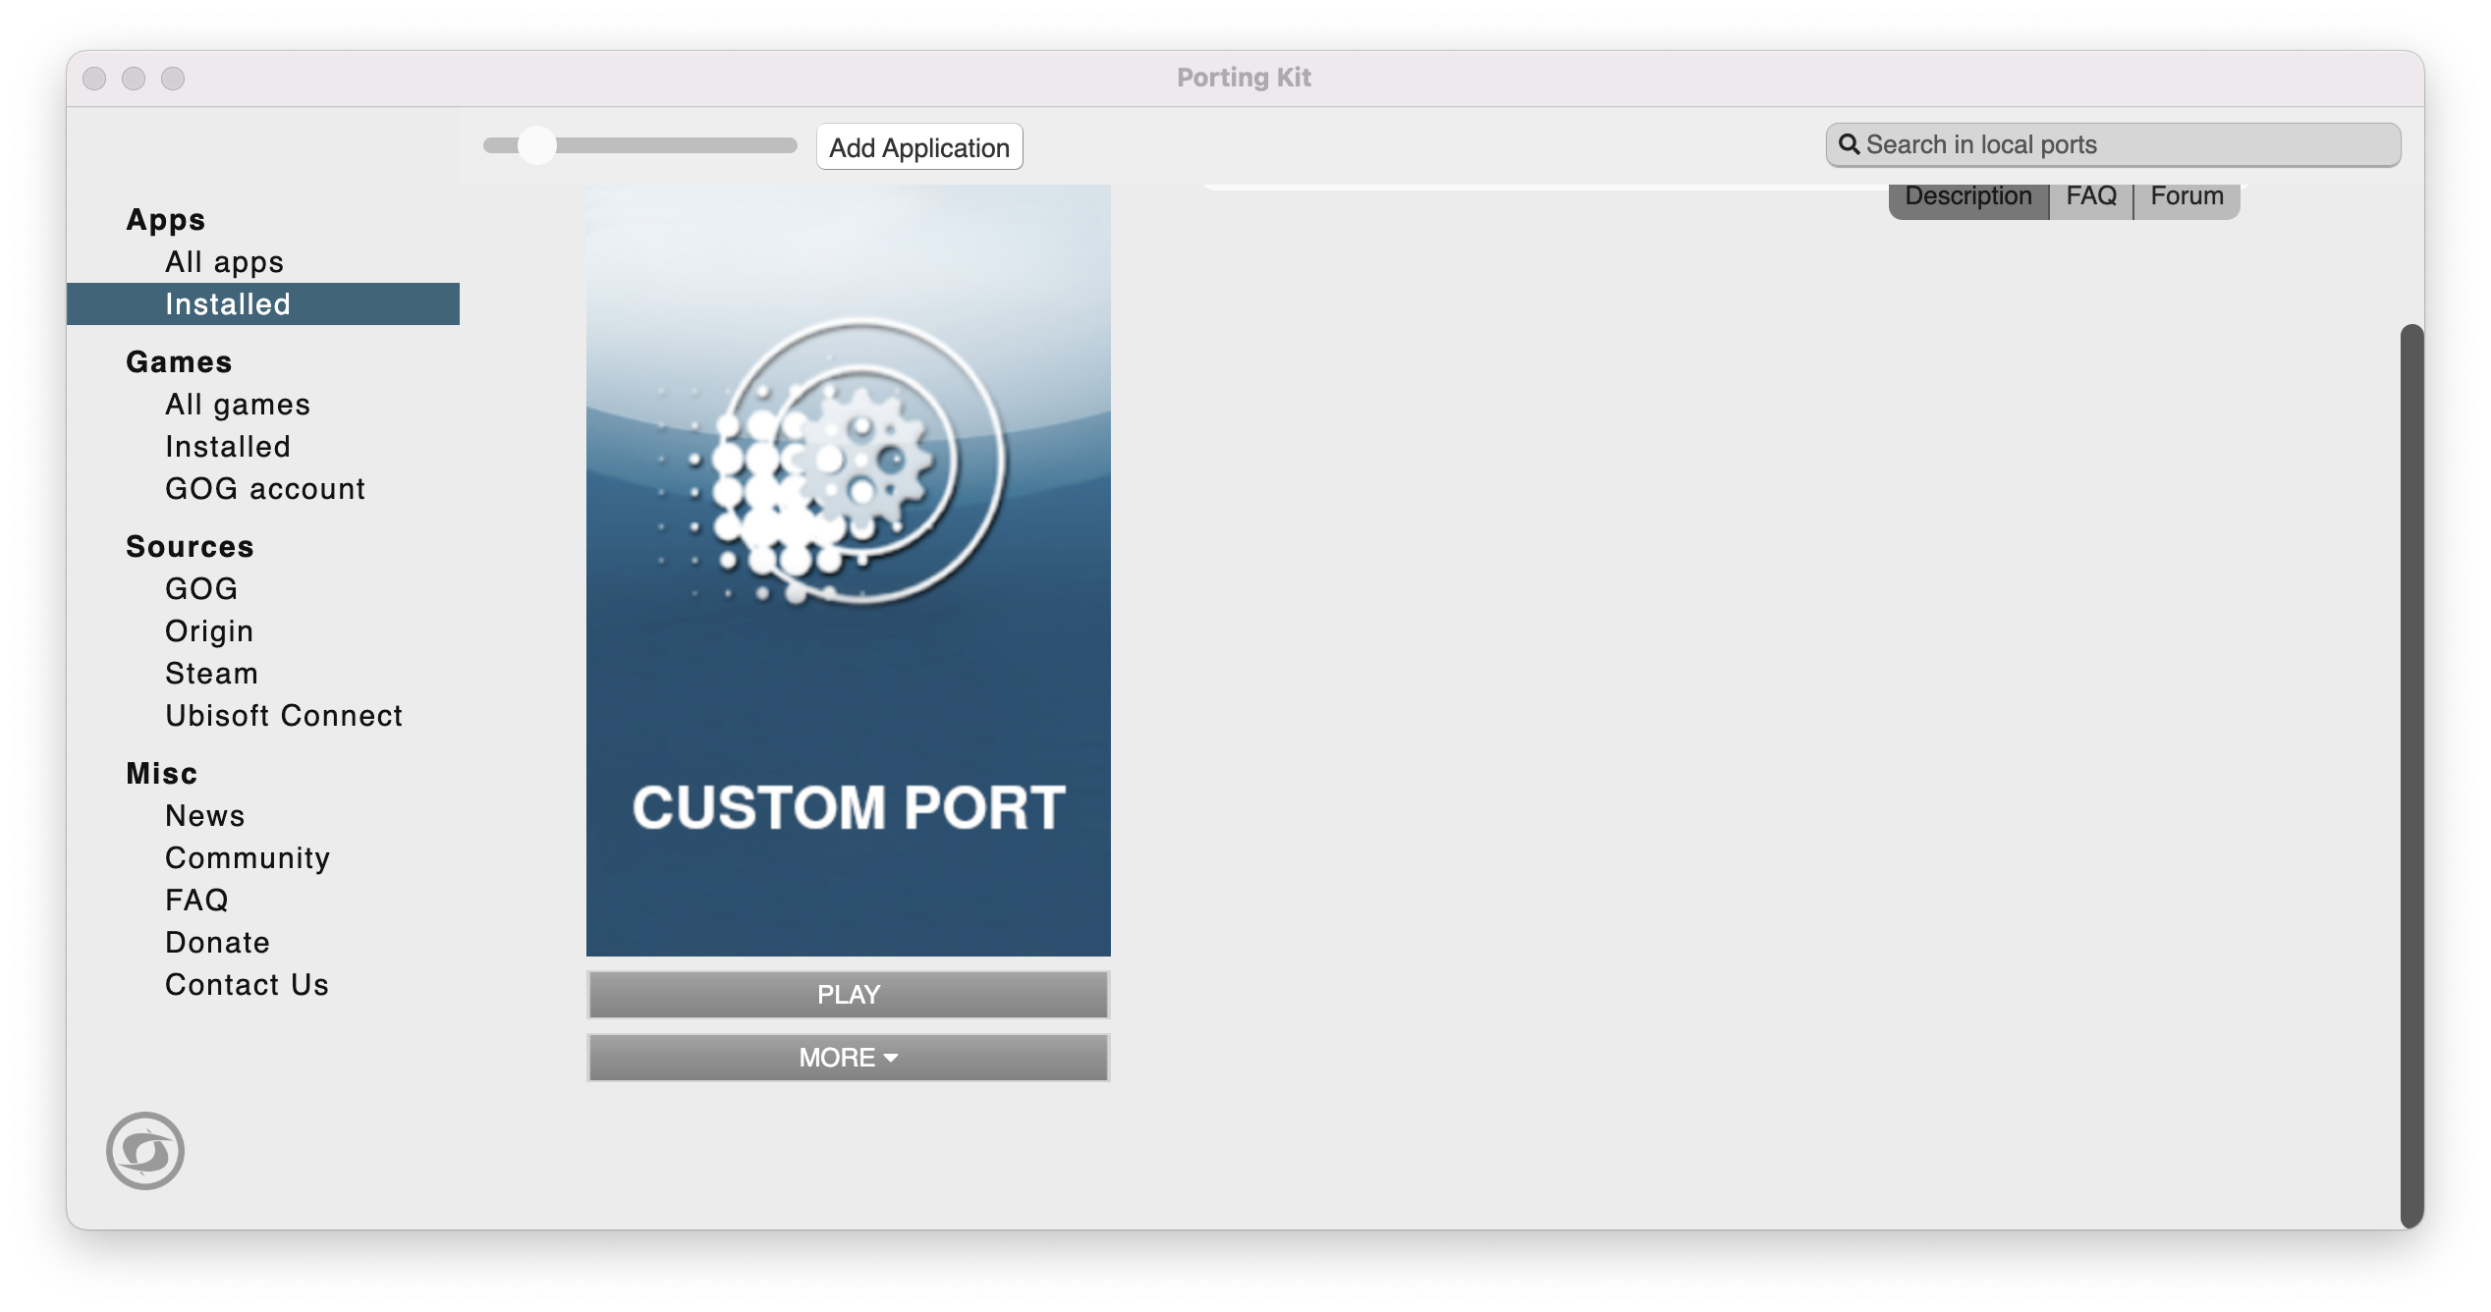This screenshot has height=1312, width=2491.
Task: Open the Steam source
Action: (211, 674)
